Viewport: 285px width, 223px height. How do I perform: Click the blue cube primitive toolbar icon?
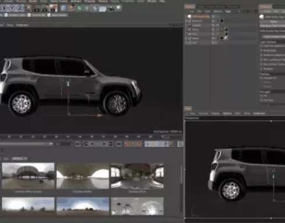63,8
